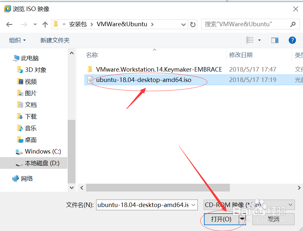Open the 图片 folder
Image resolution: width=303 pixels, height=231 pixels.
click(27, 93)
